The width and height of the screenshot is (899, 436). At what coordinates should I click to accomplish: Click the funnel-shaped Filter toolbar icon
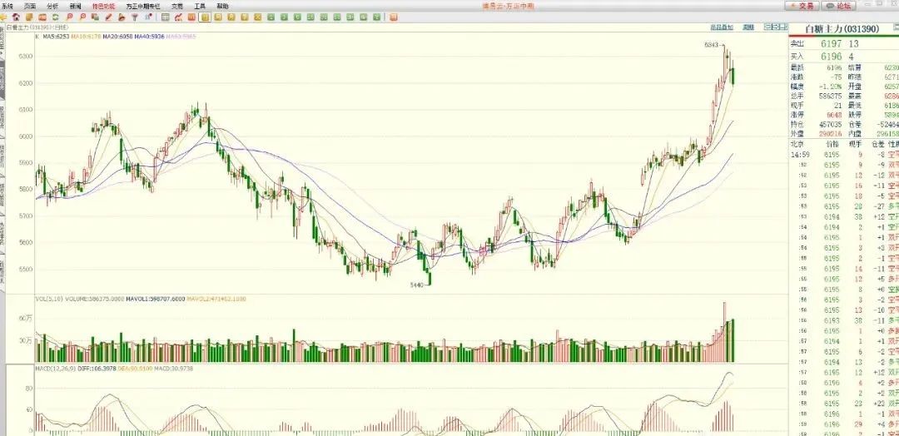click(134, 17)
